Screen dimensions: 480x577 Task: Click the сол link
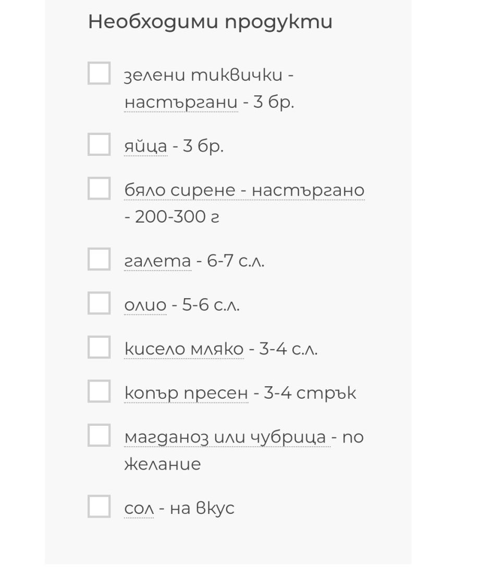pos(139,508)
